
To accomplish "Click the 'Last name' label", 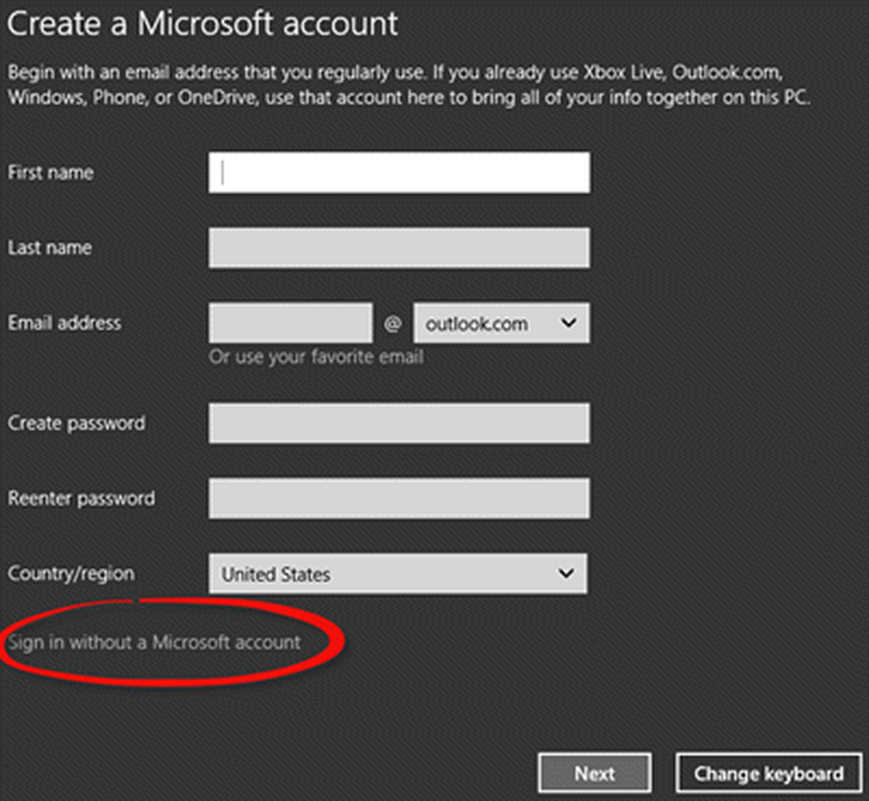I will (x=50, y=248).
